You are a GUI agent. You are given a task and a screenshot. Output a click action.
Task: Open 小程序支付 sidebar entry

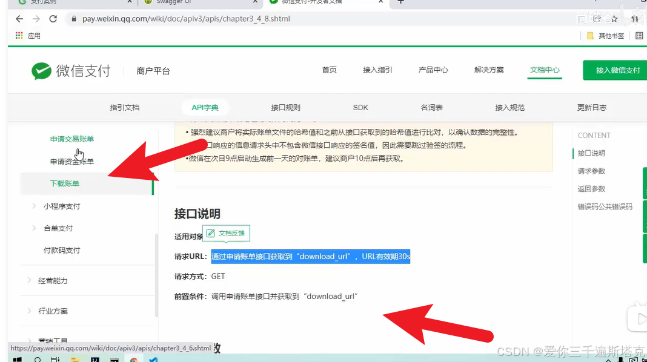pos(62,206)
